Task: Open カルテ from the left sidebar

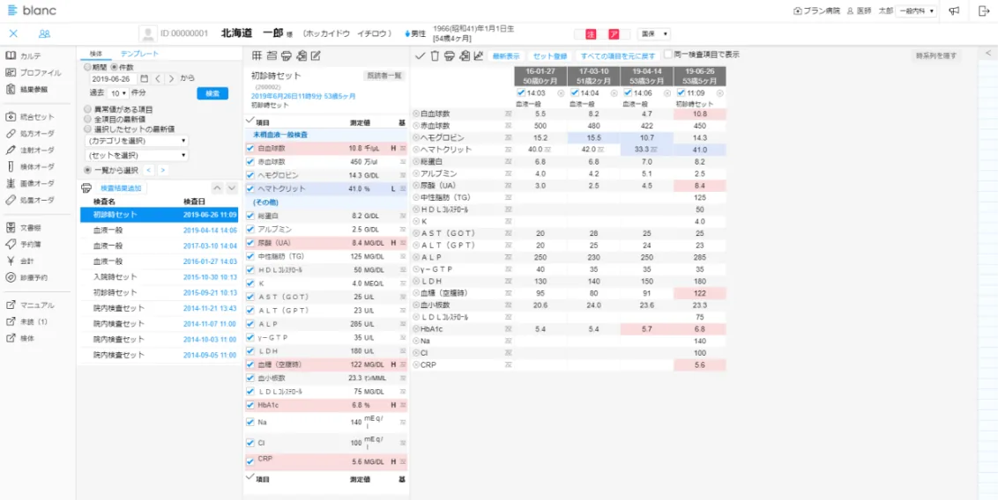Action: 24,56
